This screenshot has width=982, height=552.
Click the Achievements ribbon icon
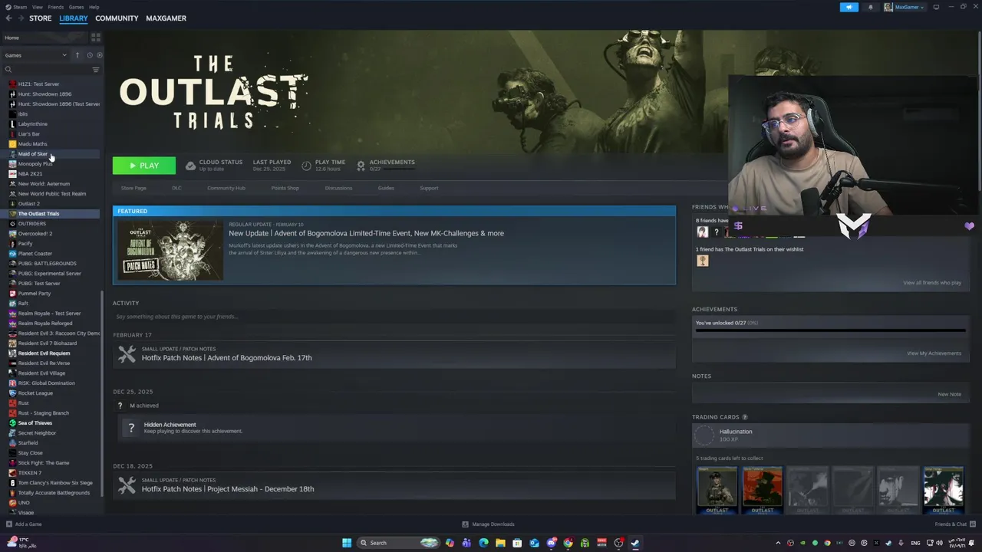pos(361,166)
